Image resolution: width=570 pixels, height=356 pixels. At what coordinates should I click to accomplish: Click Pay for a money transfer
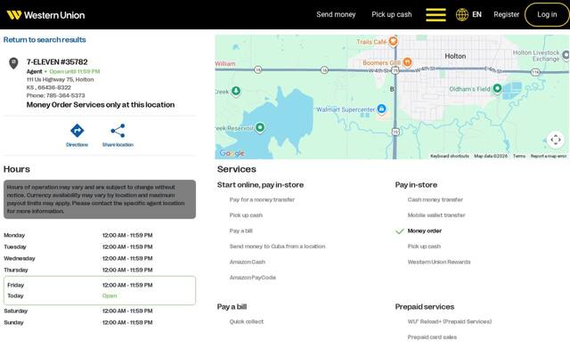pyautogui.click(x=262, y=199)
